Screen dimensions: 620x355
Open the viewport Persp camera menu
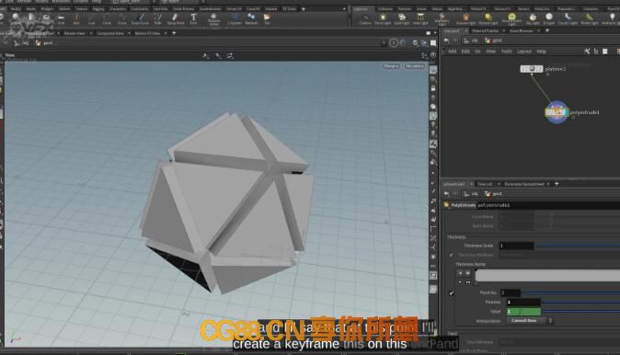point(391,66)
